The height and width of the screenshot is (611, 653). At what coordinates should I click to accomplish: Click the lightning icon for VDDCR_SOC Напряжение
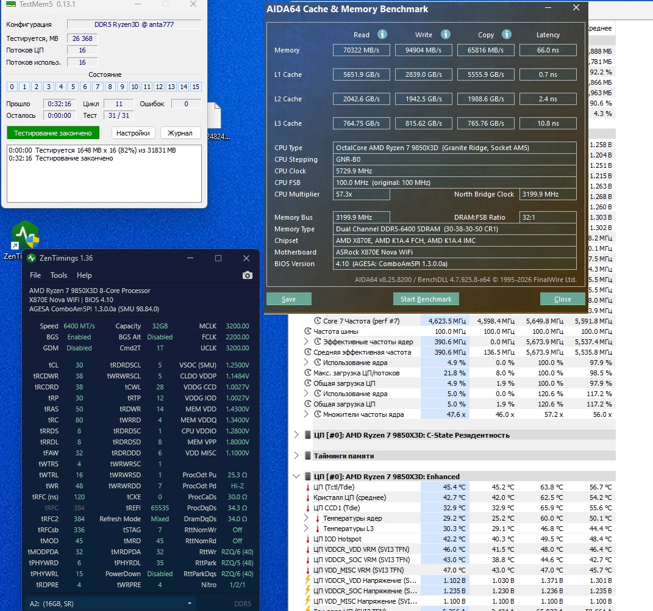(308, 590)
